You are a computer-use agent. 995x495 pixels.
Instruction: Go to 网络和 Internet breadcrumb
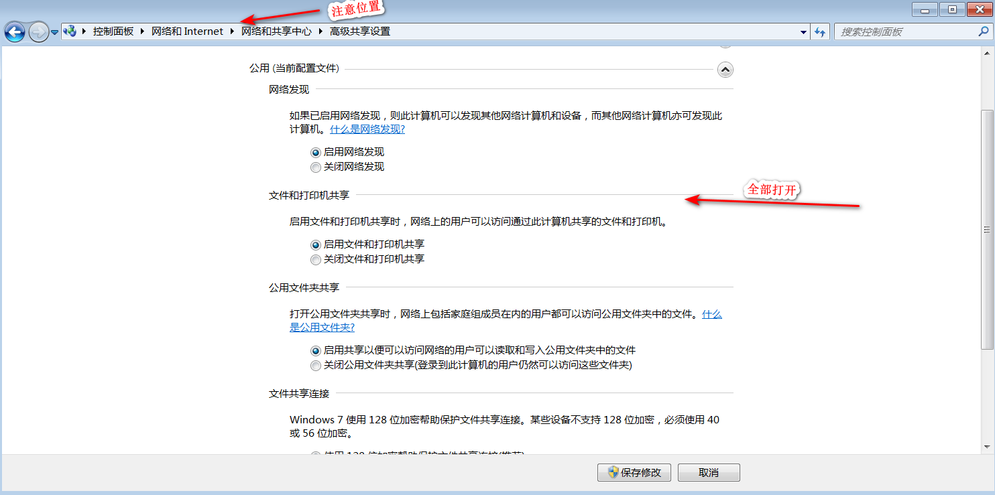click(x=187, y=31)
